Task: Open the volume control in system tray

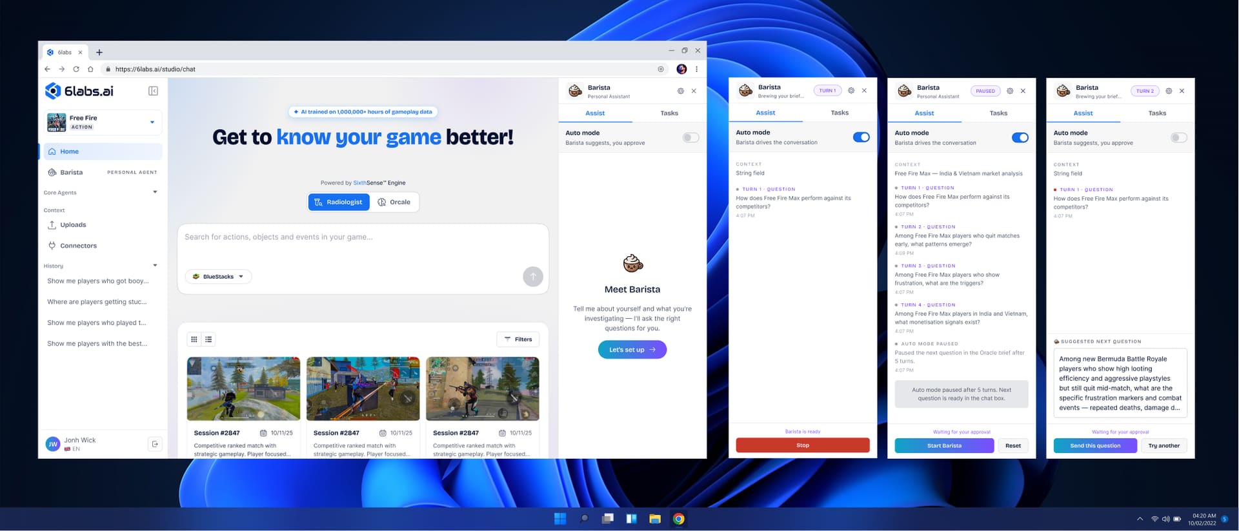Action: 1166,519
